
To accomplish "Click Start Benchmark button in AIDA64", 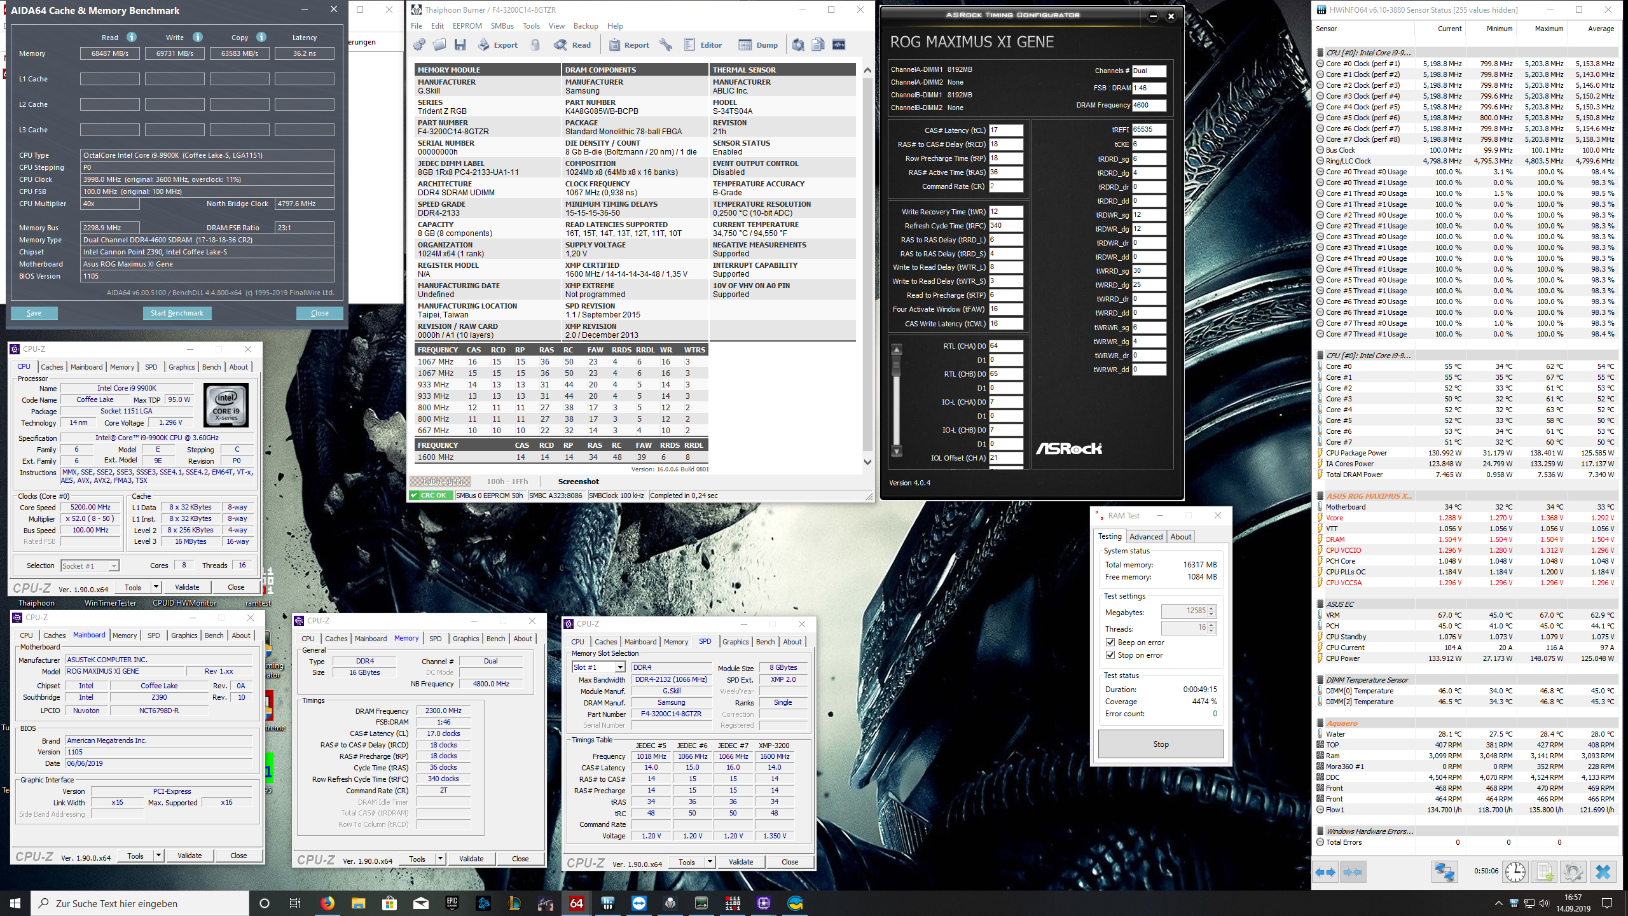I will 177,313.
